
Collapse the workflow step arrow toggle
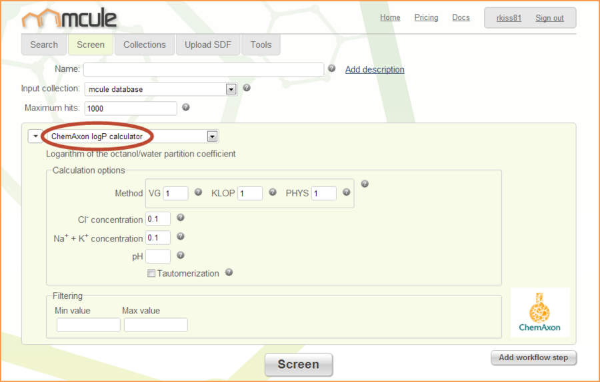pyautogui.click(x=35, y=136)
